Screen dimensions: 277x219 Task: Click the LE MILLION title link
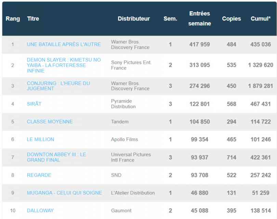point(41,139)
